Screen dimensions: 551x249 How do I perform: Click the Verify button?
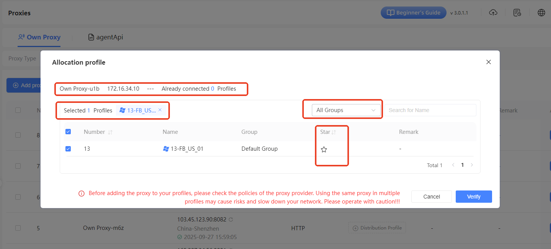473,197
